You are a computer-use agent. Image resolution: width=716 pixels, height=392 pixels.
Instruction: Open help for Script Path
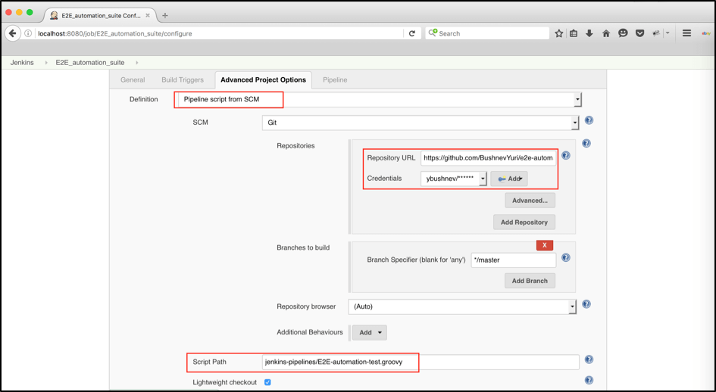tap(589, 359)
